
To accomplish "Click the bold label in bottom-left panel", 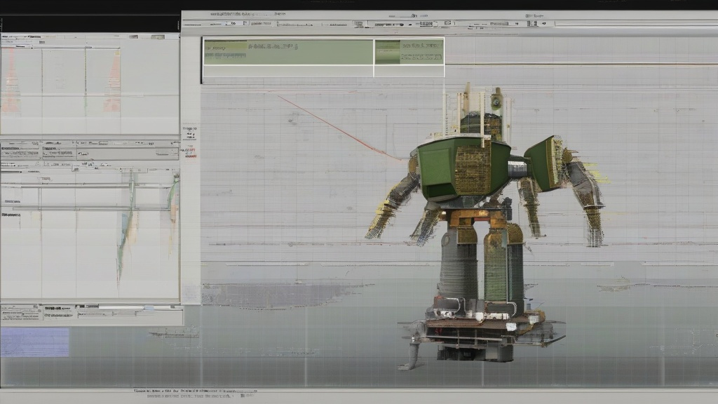I will pyautogui.click(x=59, y=309).
